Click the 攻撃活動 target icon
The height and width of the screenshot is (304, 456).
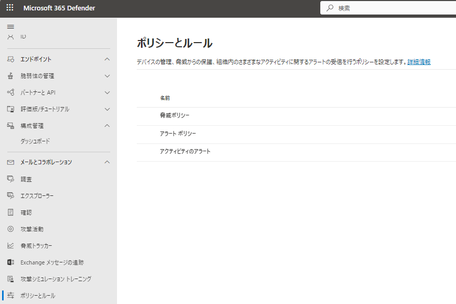[x=10, y=229]
